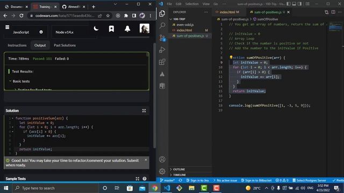Dismiss the Good Job notification
Viewport: 344px width, 193px height.
[x=146, y=160]
